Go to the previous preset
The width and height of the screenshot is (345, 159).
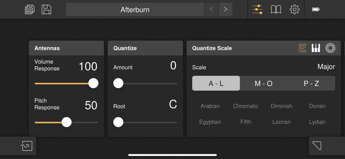coord(211,10)
